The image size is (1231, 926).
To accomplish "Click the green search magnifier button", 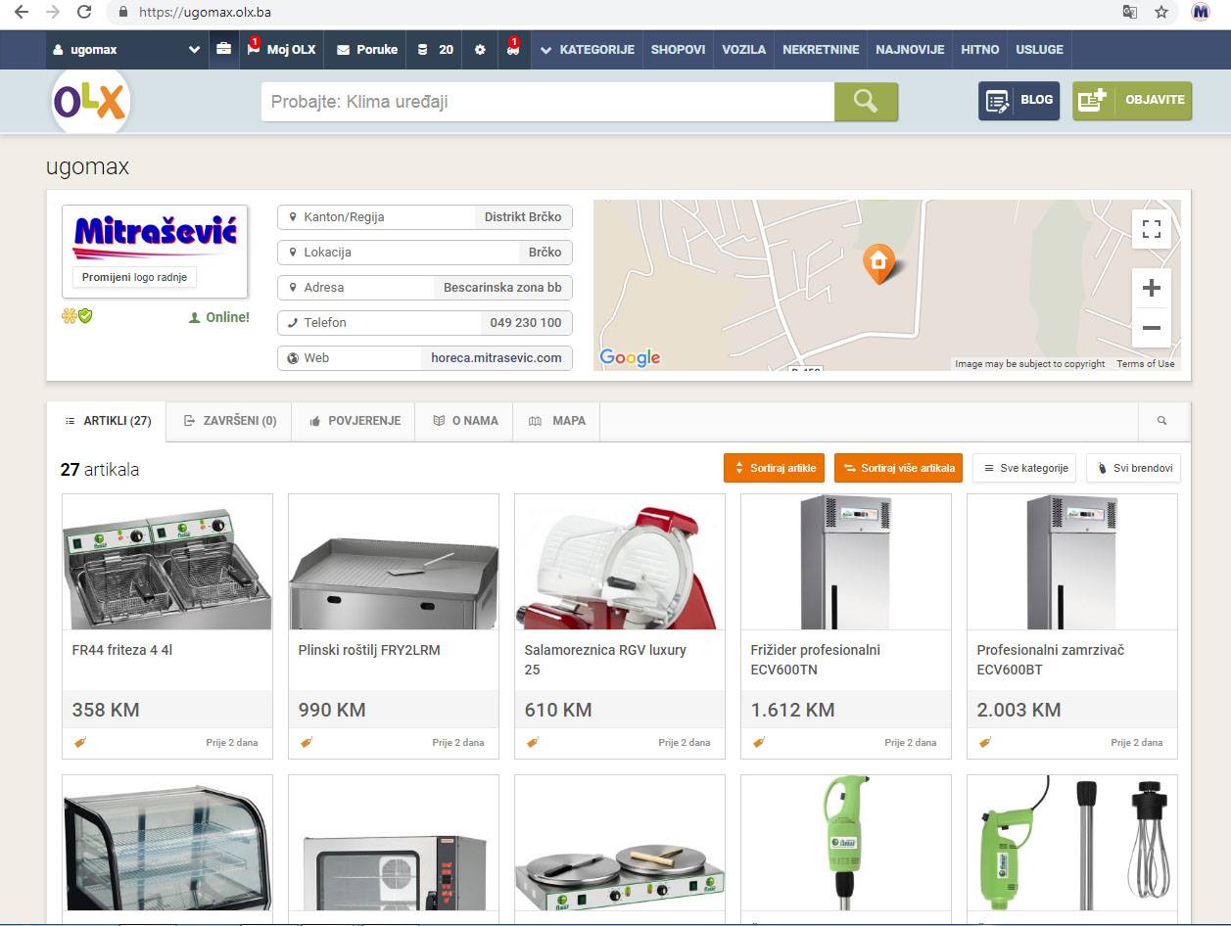I will point(866,102).
